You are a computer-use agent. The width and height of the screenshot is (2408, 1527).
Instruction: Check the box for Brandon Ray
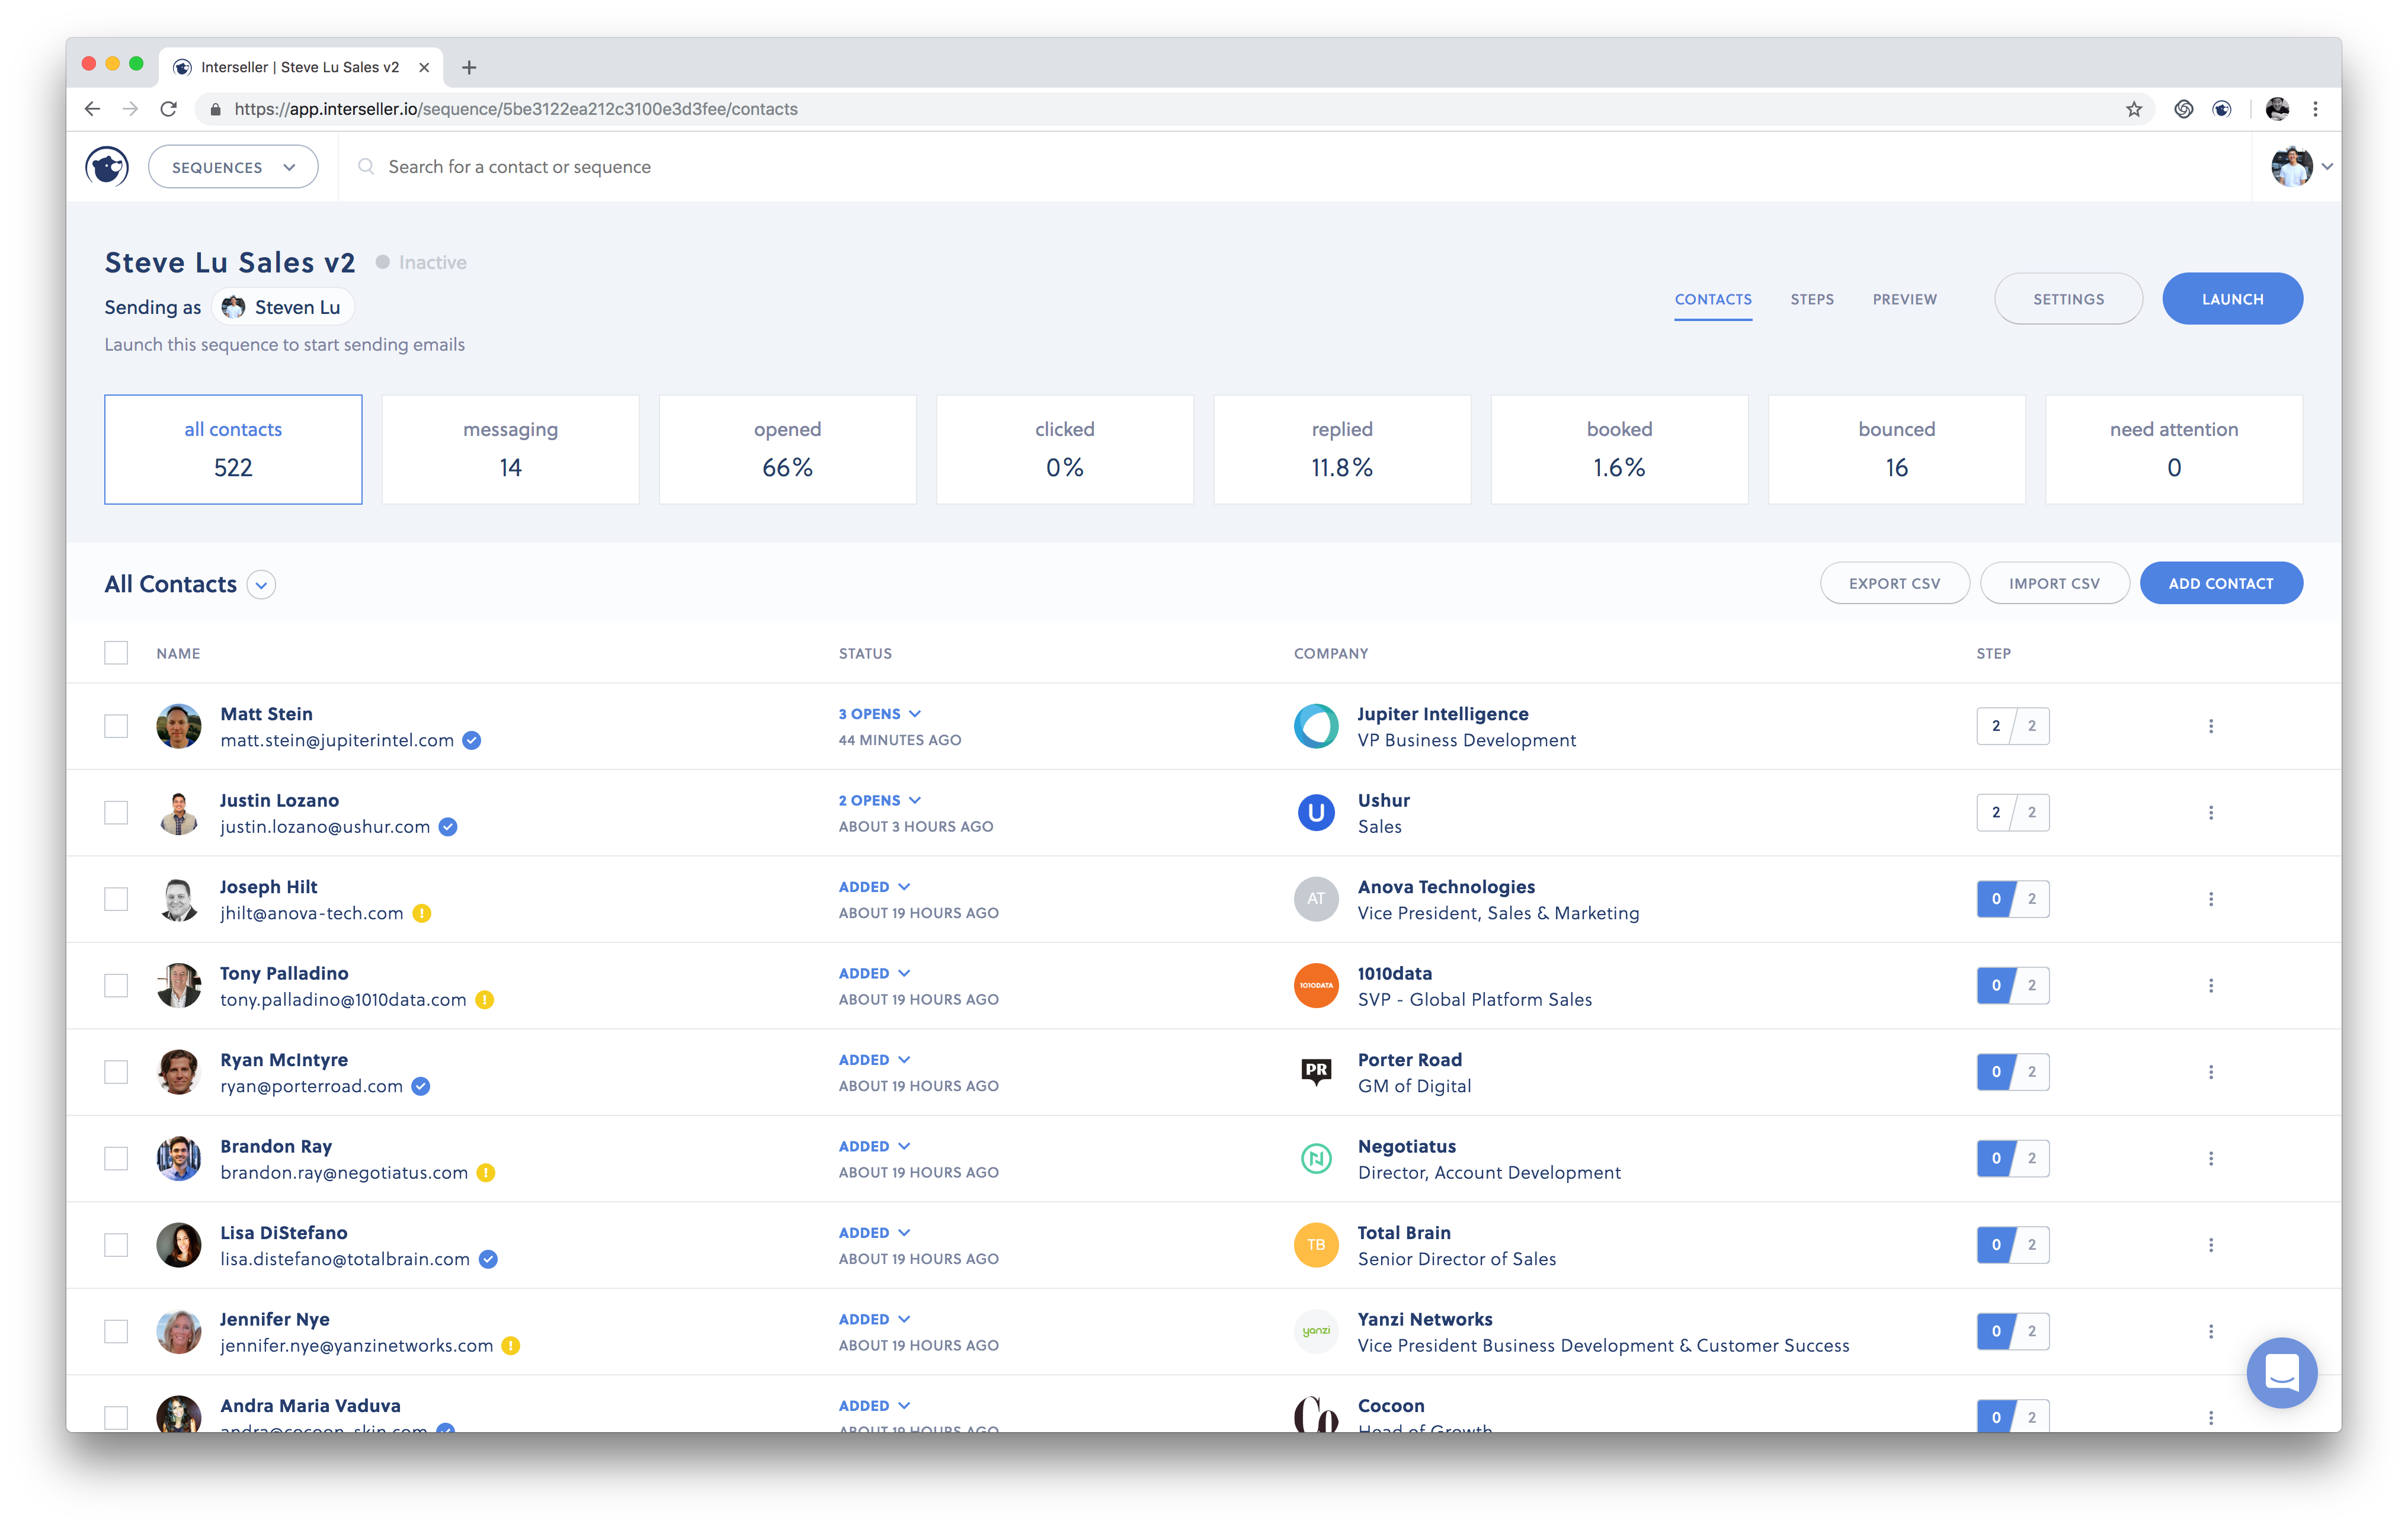point(116,1158)
